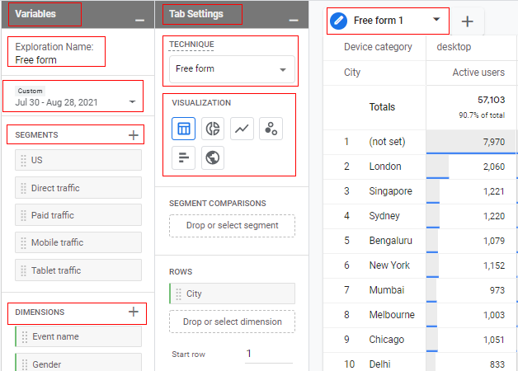
Task: Click the London row in table
Action: pos(420,167)
